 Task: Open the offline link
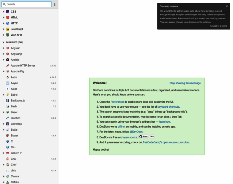pos(121,127)
